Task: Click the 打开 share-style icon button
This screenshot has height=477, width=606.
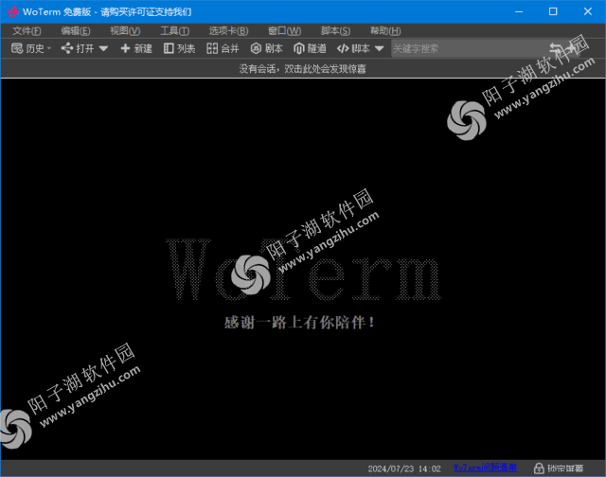Action: [x=78, y=48]
